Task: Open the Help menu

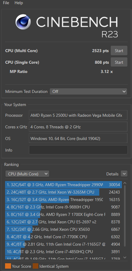Action: (x=19, y=3)
